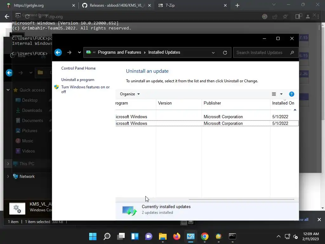The image size is (325, 244).
Task: Go back in Installed Updates window
Action: pyautogui.click(x=58, y=52)
